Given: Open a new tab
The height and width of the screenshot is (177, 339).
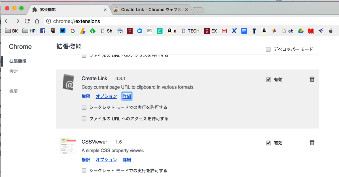Looking at the screenshot, I should coord(198,10).
